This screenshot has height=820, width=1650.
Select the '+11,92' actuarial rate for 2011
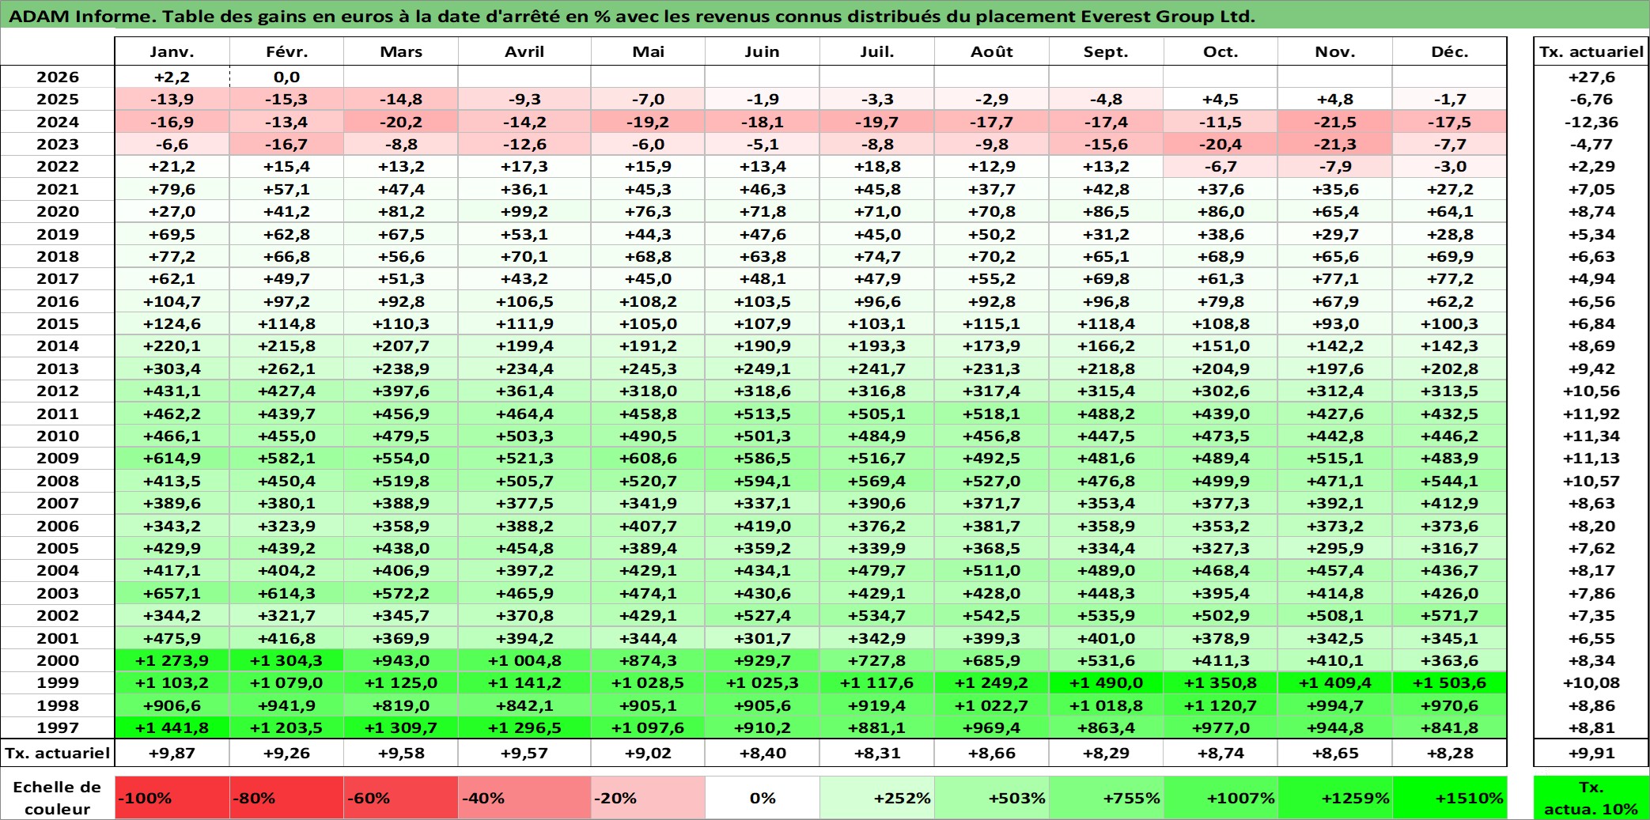pyautogui.click(x=1591, y=414)
